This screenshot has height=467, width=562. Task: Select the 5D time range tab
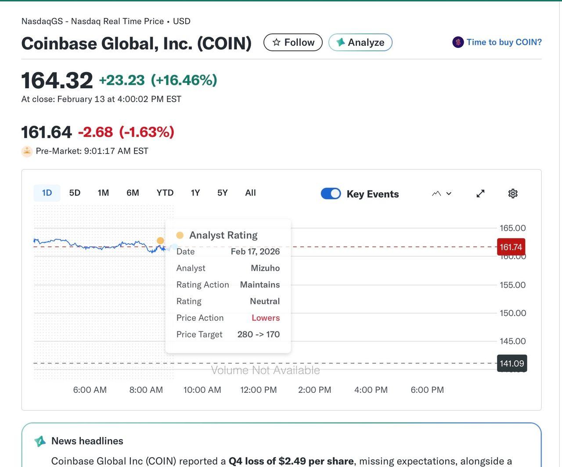coord(75,193)
